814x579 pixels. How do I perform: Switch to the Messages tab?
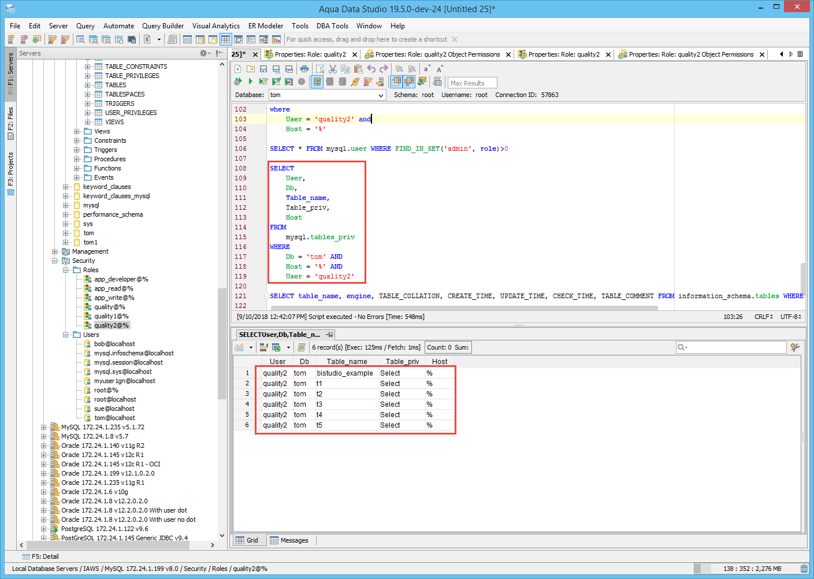(289, 540)
